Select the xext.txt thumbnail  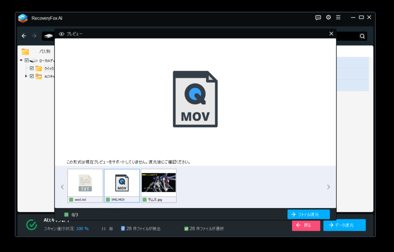tap(85, 186)
